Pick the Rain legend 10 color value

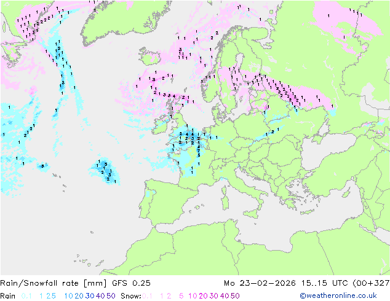coord(68,296)
